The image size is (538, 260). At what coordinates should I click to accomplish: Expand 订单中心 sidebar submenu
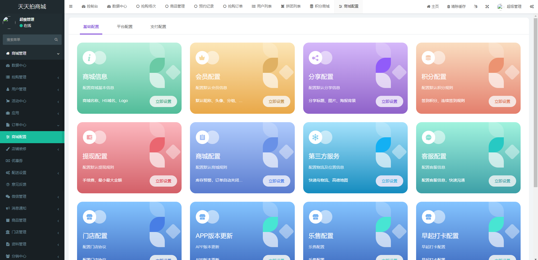coord(32,125)
